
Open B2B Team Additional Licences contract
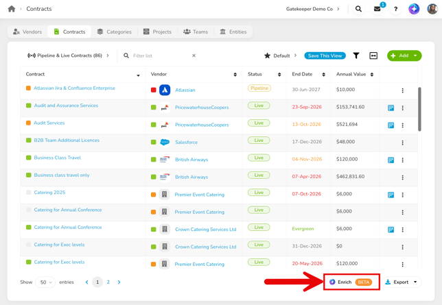point(67,141)
